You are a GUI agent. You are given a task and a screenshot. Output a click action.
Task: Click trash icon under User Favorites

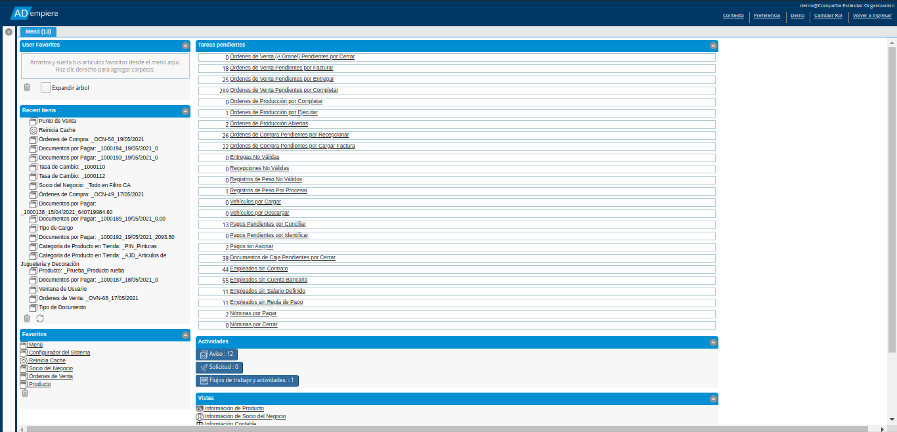pos(27,87)
